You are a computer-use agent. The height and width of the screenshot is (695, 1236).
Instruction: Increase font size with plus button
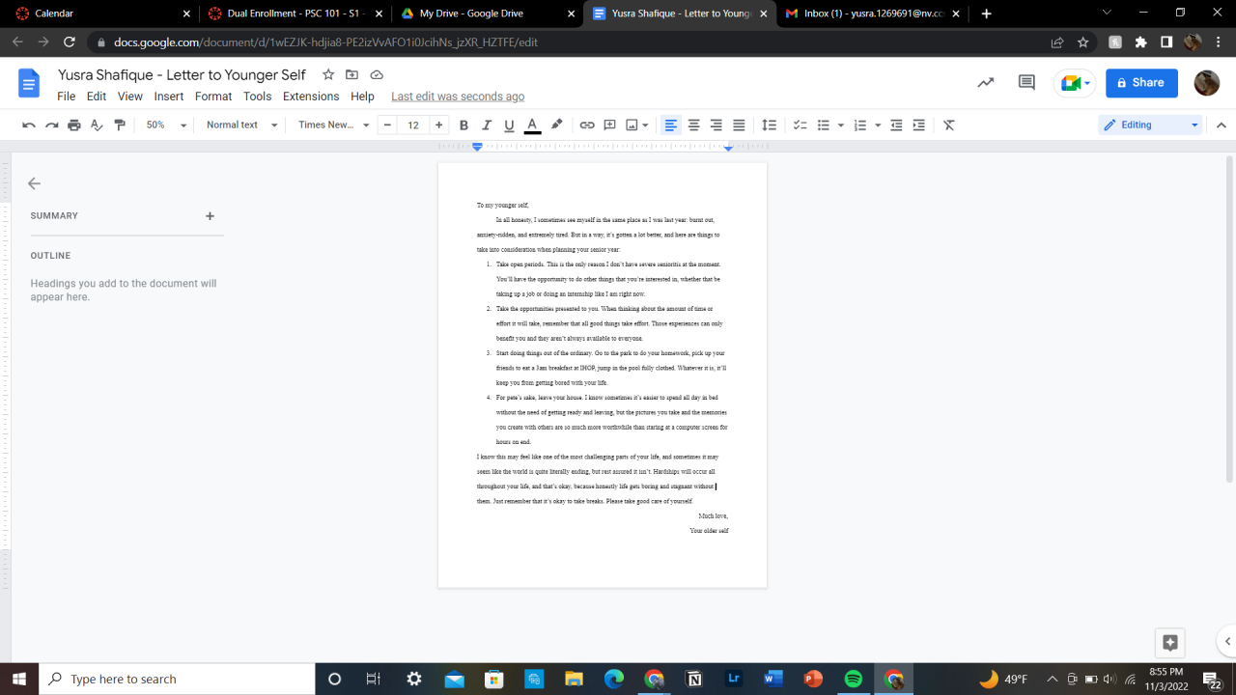click(x=439, y=125)
